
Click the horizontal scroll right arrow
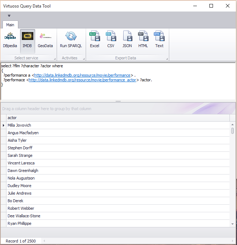(x=232, y=241)
